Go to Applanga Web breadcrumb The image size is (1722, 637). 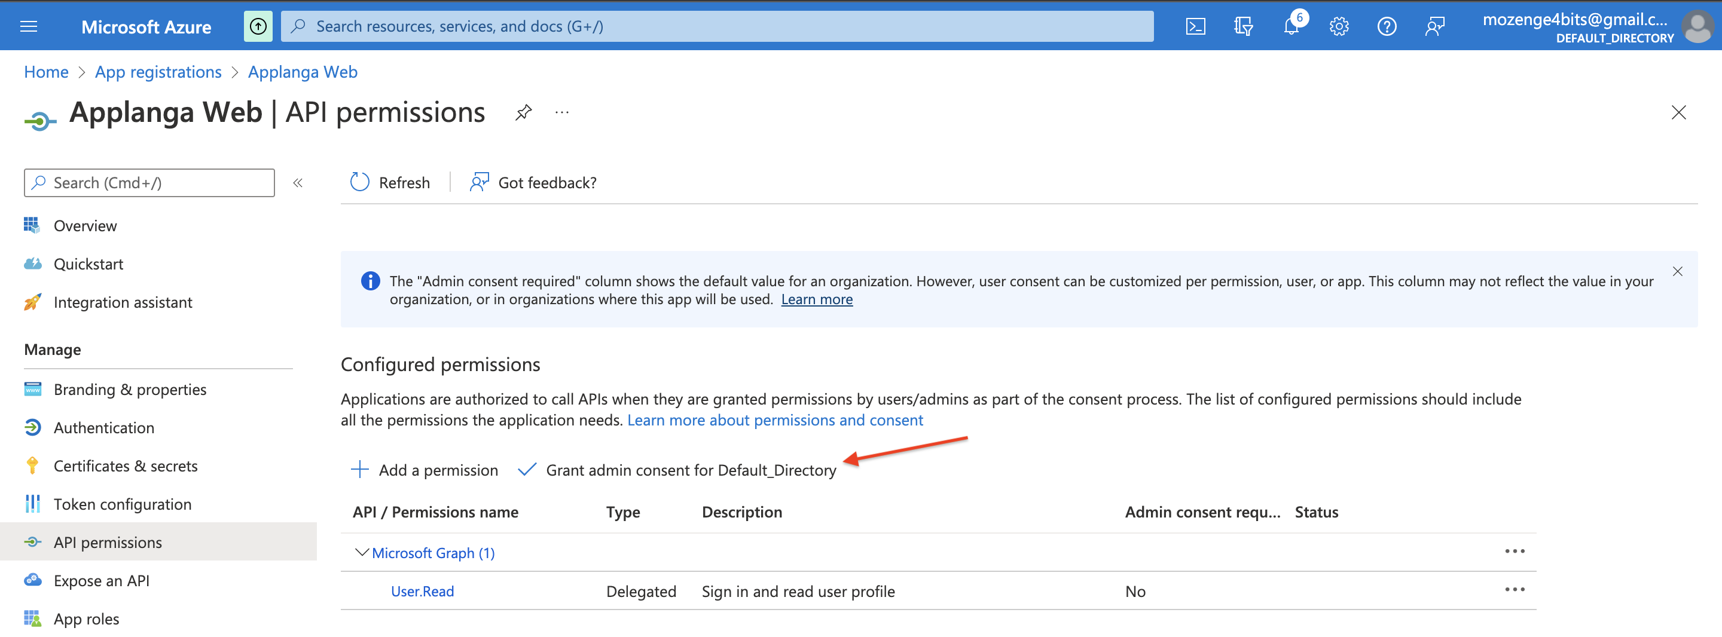(x=303, y=72)
